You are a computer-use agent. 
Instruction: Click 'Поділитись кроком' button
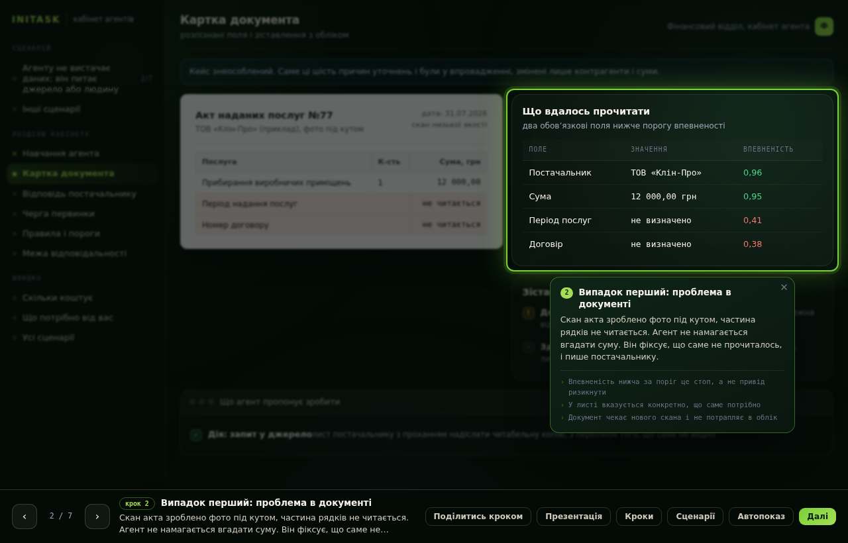pyautogui.click(x=478, y=517)
